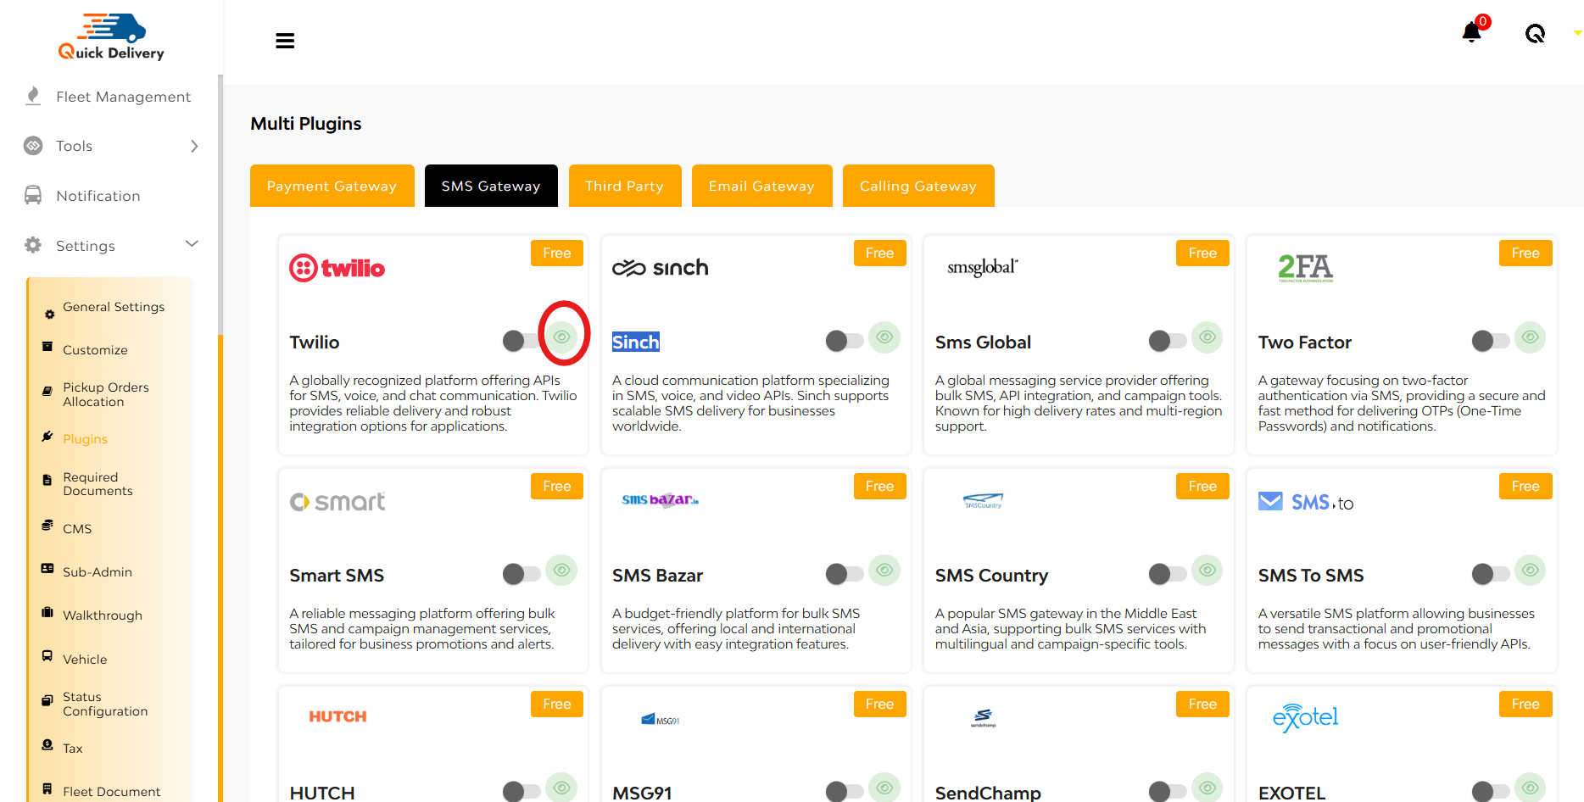Enable the HUTCH plugin toggle
1584x802 pixels.
521,792
